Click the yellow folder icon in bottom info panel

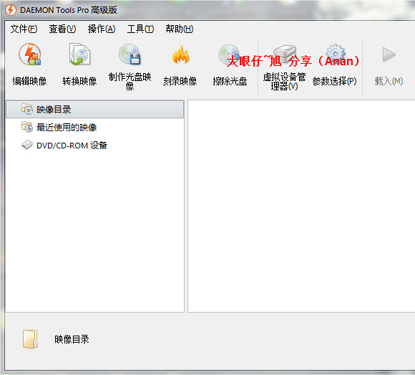[30, 339]
